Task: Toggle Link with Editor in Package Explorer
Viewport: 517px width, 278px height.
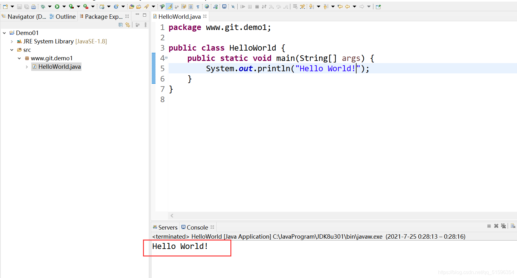Action: 128,25
